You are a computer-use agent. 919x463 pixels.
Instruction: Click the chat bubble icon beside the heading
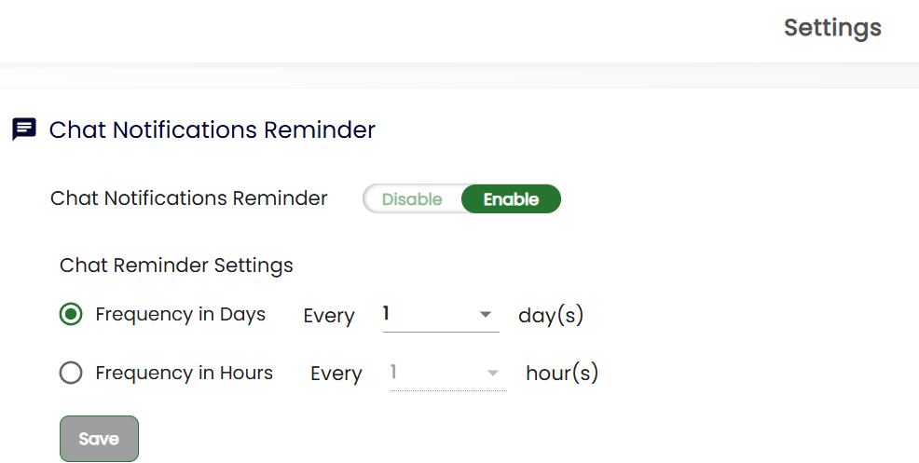[x=24, y=129]
